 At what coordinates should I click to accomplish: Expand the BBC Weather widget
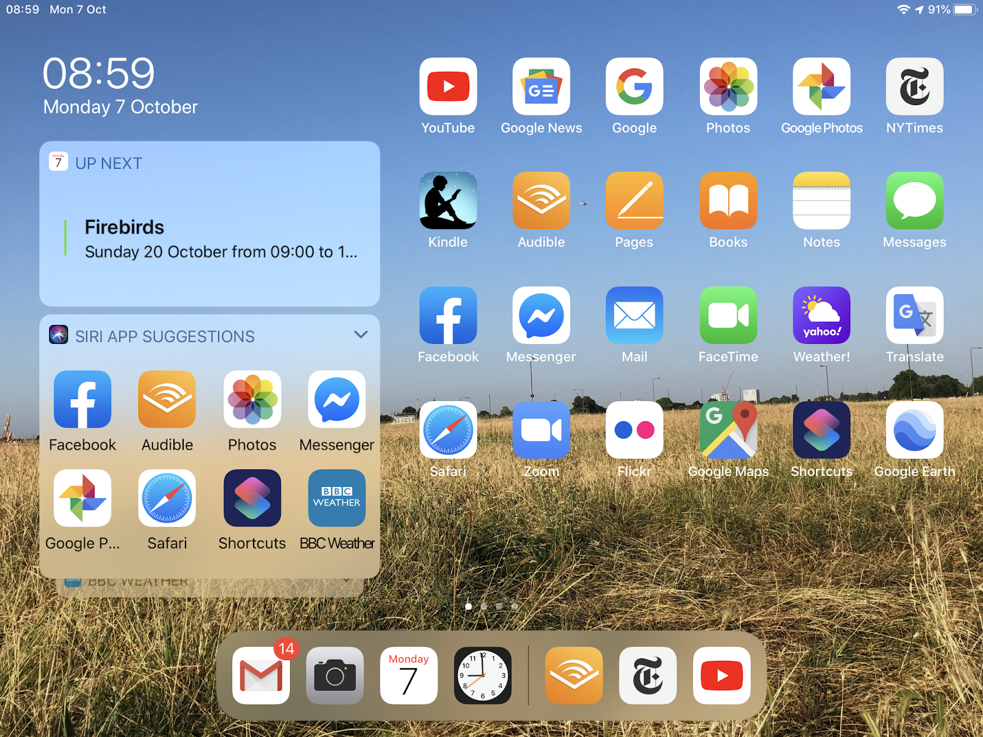pos(346,579)
